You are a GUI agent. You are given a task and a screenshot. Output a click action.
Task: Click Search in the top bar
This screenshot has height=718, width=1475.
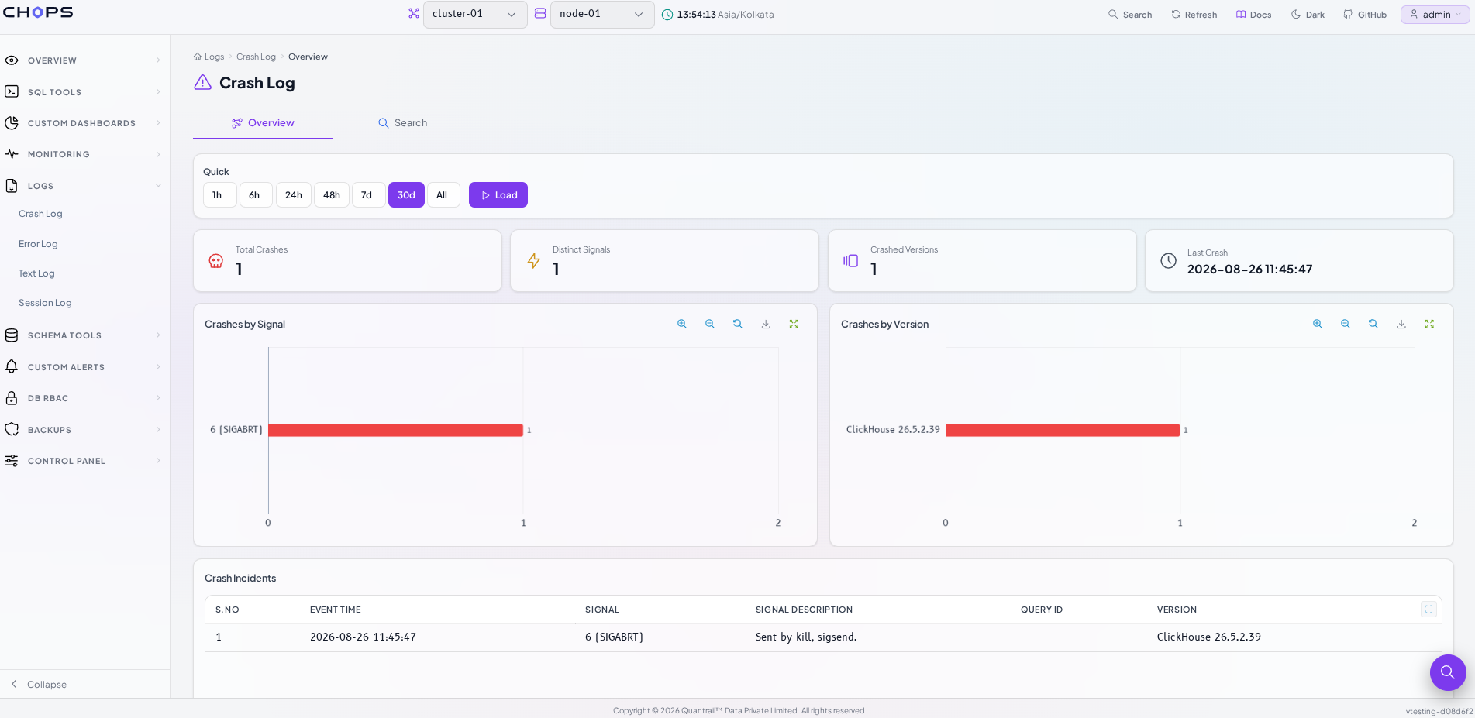point(1130,15)
